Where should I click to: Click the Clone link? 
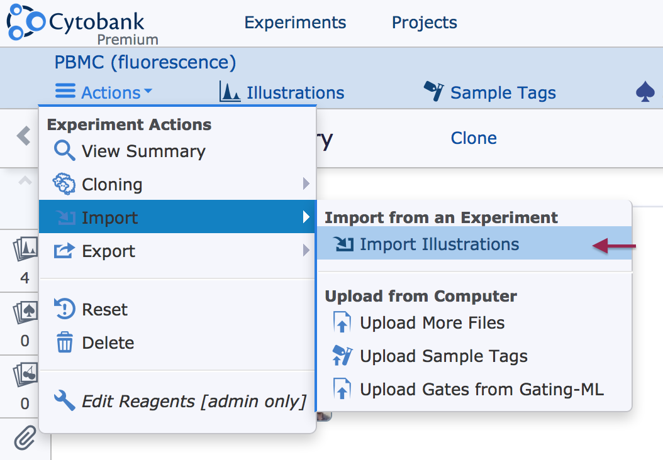(x=474, y=138)
